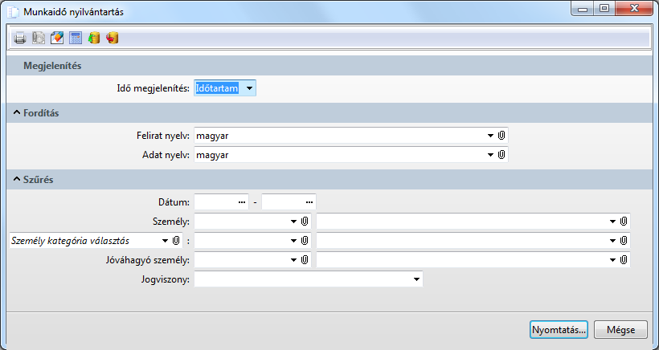This screenshot has height=350, width=659.
Task: Maximize the Munkaidő nyilvántartás window
Action: [x=604, y=8]
